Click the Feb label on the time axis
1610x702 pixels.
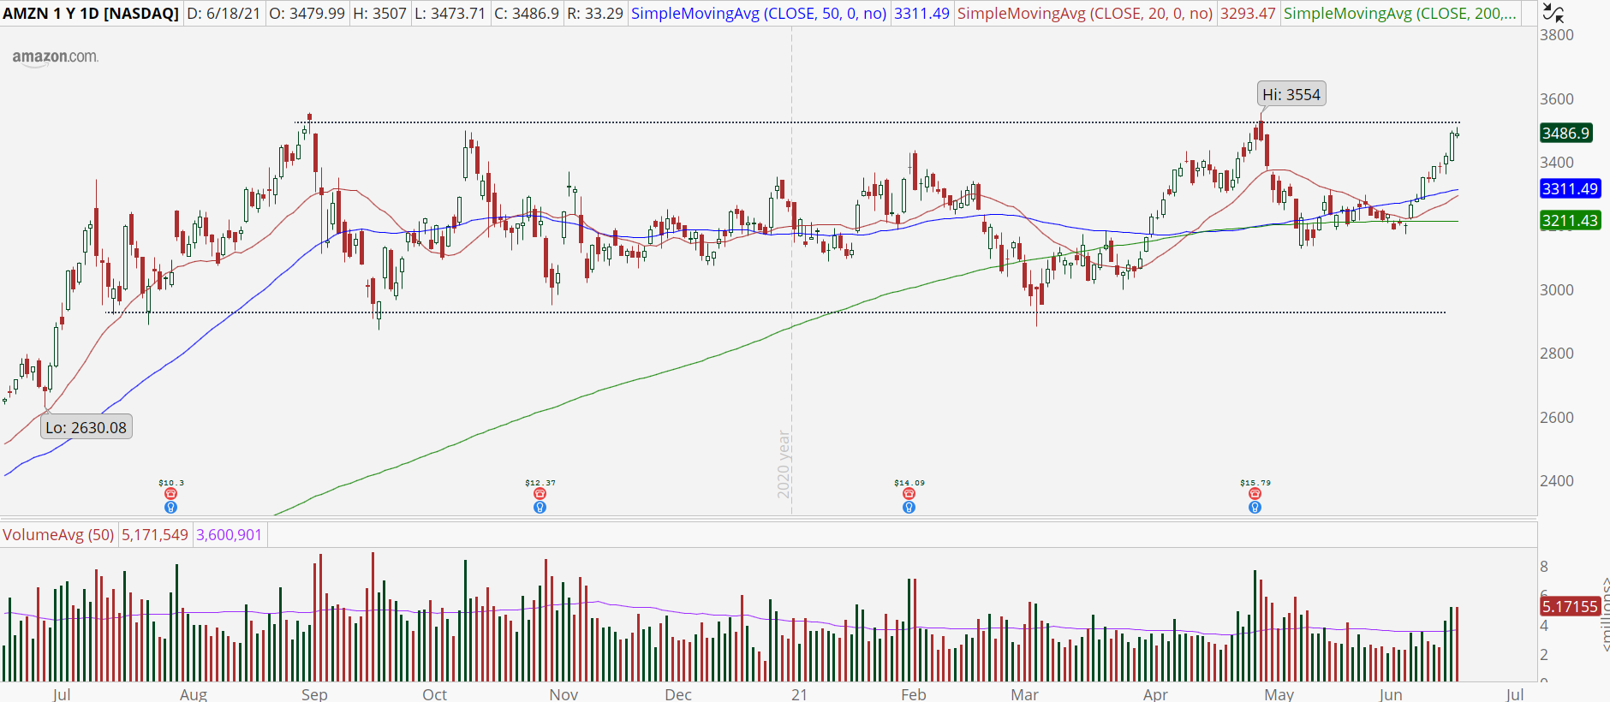[914, 694]
